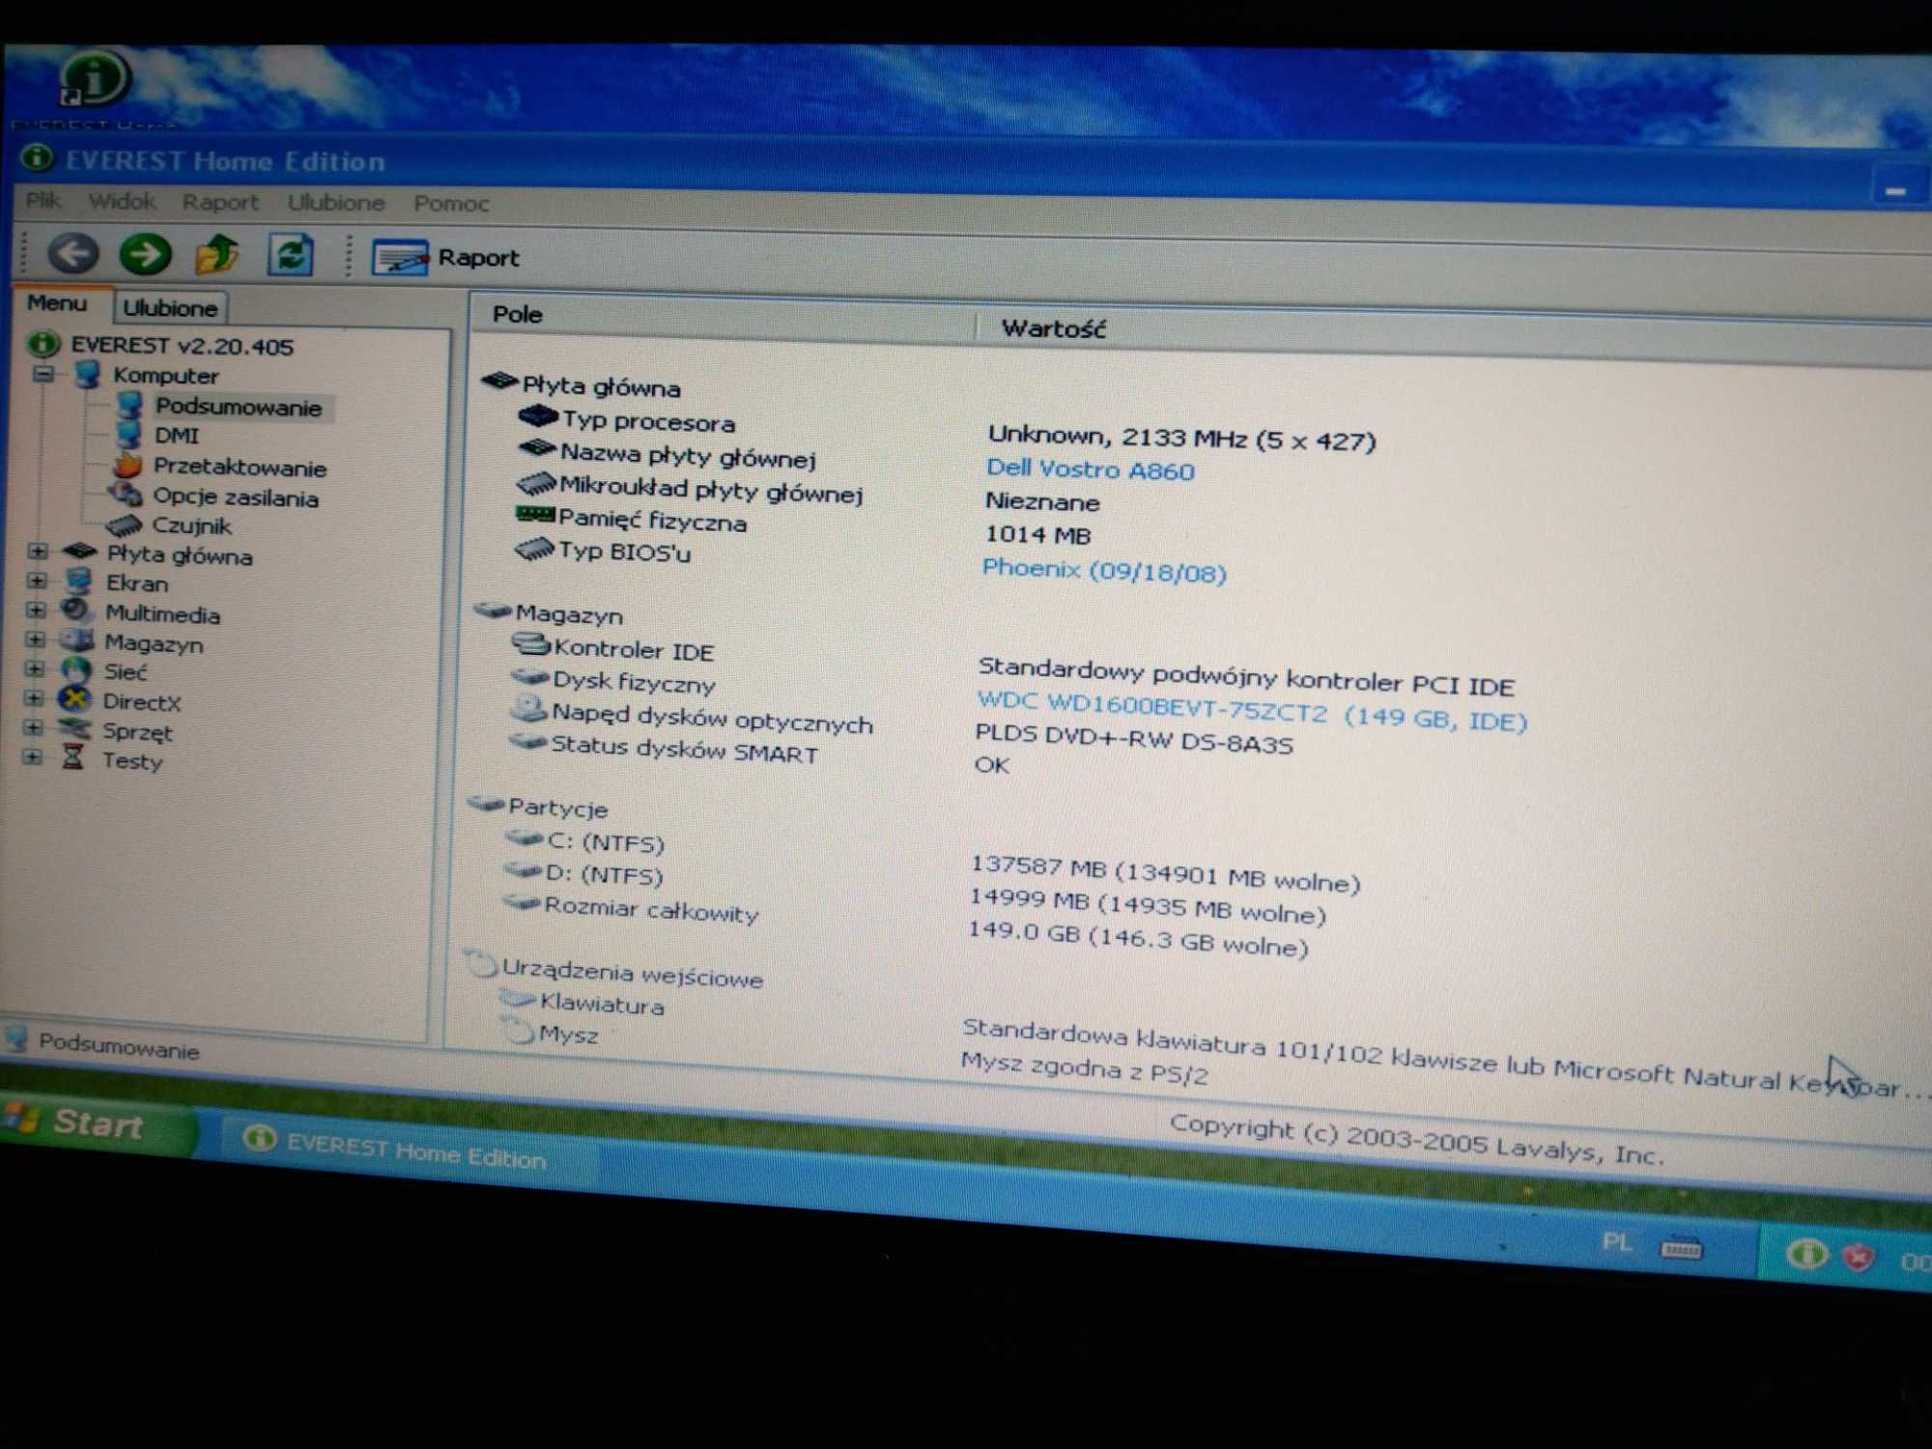This screenshot has height=1449, width=1932.
Task: Select the D: (NTFS) partition row
Action: pyautogui.click(x=604, y=874)
